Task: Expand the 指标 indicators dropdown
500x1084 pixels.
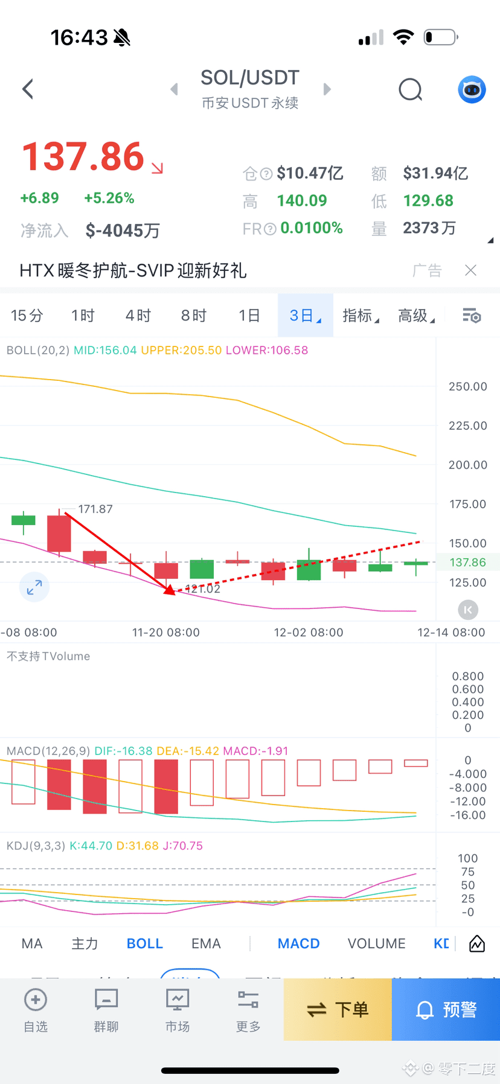Action: (361, 316)
